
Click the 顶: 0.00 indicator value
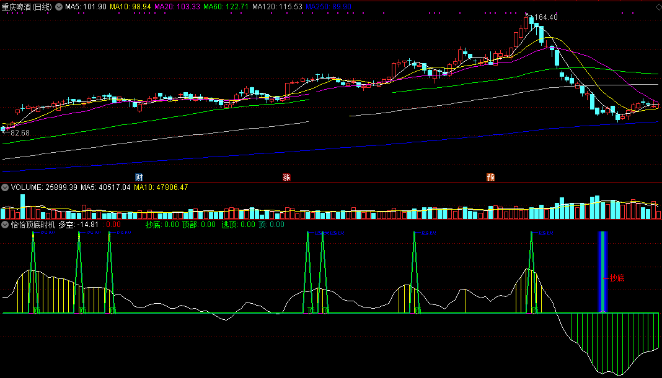pos(271,225)
